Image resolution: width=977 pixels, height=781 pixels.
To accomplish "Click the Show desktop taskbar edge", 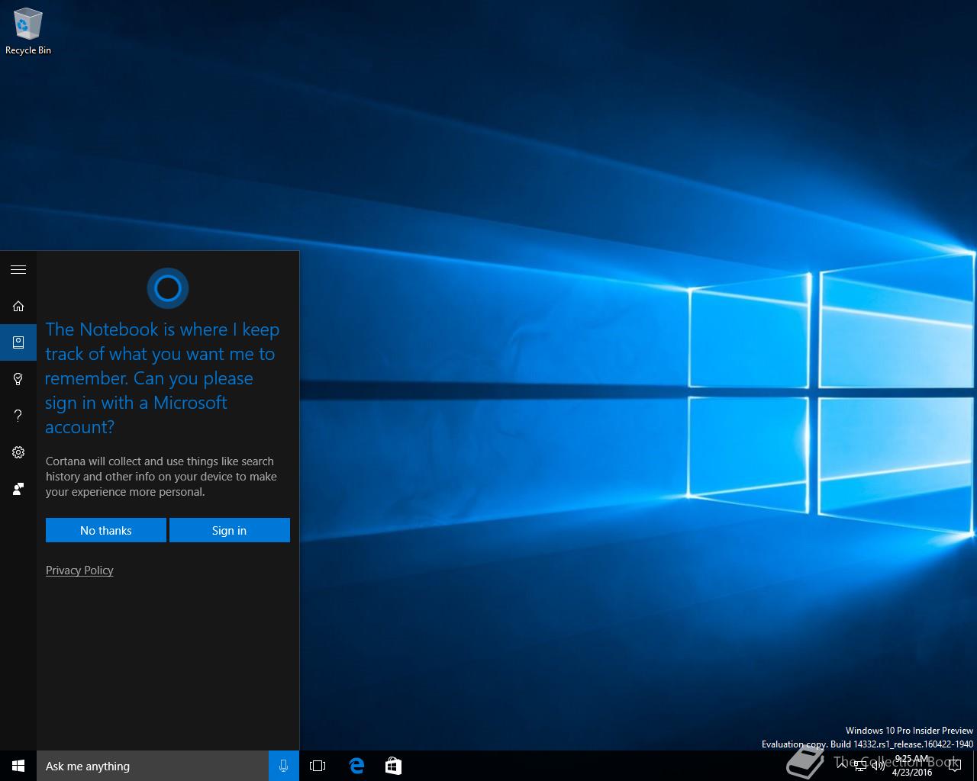I will (975, 766).
